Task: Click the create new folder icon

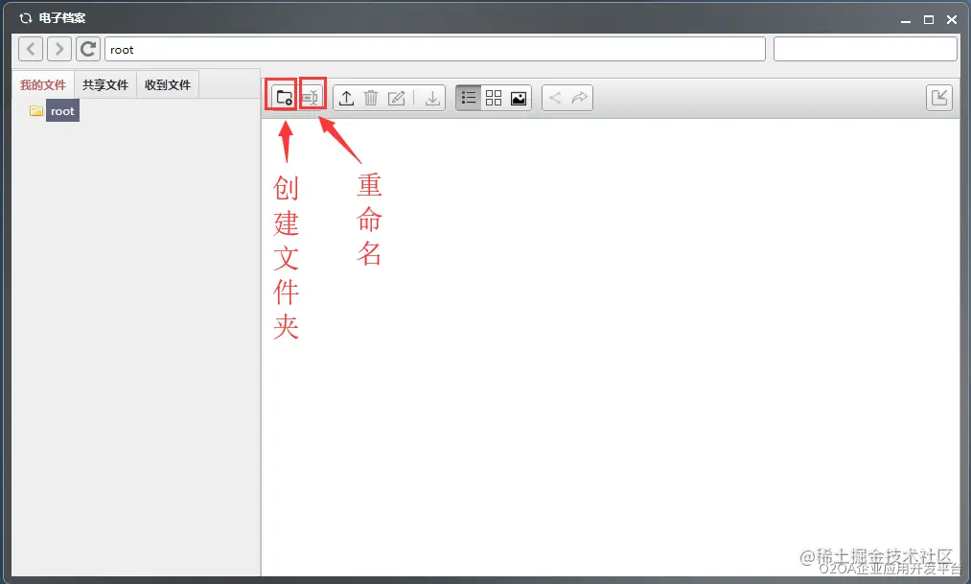Action: point(284,97)
